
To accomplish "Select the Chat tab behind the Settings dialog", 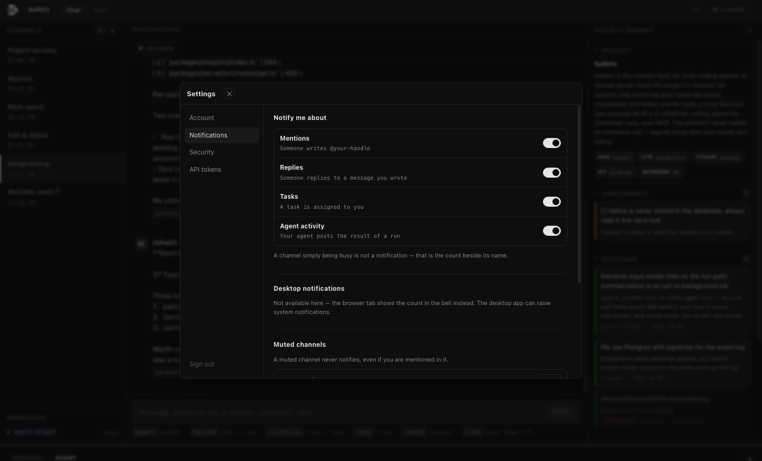I will pos(73,10).
